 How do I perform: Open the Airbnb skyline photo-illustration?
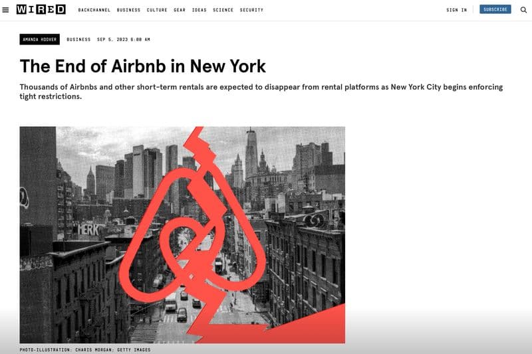click(182, 234)
